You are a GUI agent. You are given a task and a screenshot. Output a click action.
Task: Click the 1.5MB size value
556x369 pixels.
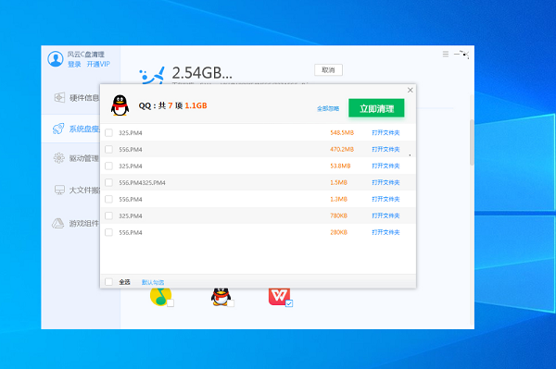[x=338, y=182]
